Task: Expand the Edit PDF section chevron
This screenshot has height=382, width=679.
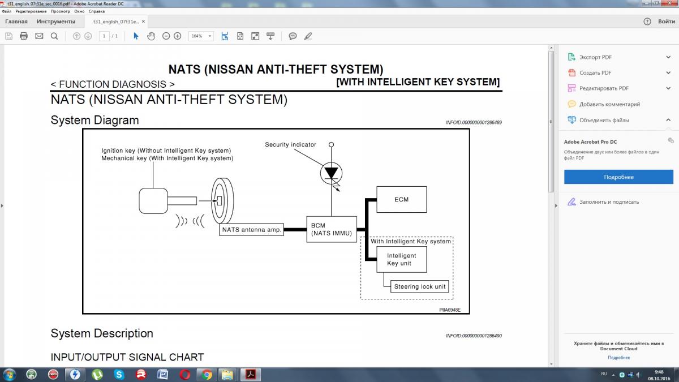Action: click(x=668, y=88)
